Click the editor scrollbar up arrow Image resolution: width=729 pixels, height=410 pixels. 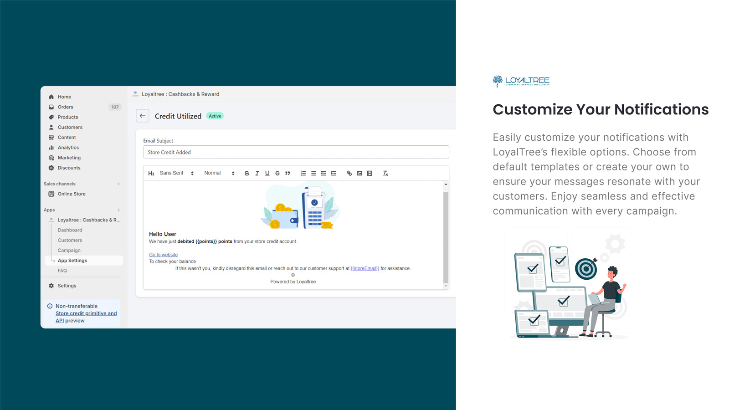click(x=446, y=184)
